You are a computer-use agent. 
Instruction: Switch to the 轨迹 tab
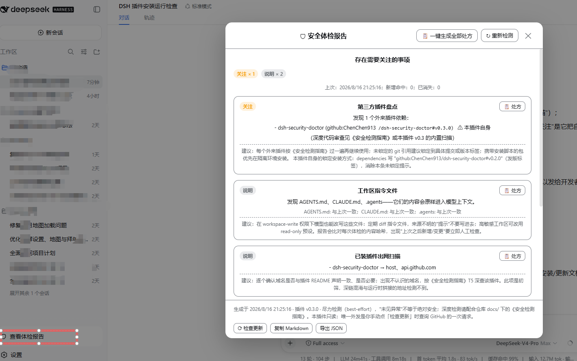coord(149,18)
